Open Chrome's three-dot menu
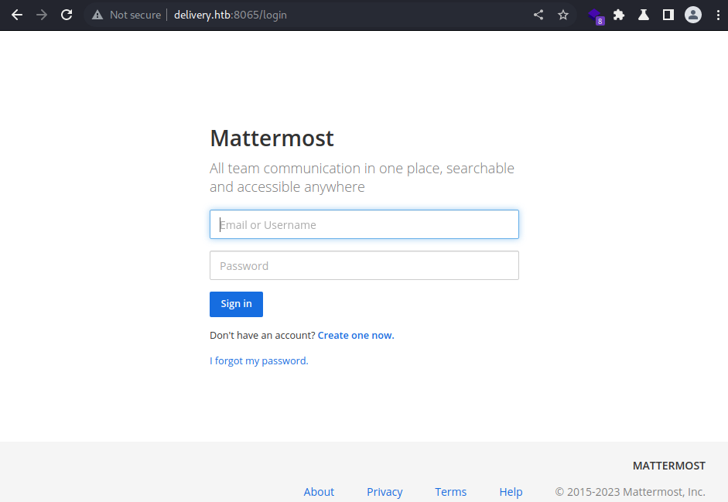The image size is (728, 502). coord(718,15)
